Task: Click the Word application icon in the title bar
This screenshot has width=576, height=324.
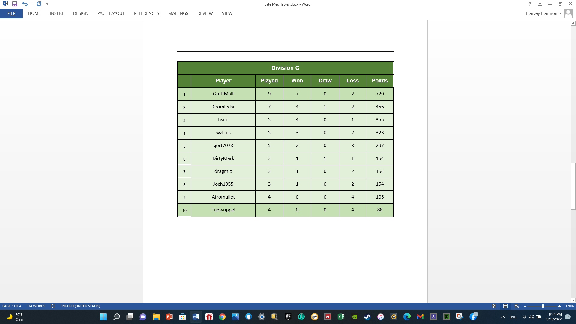Action: coord(5,4)
